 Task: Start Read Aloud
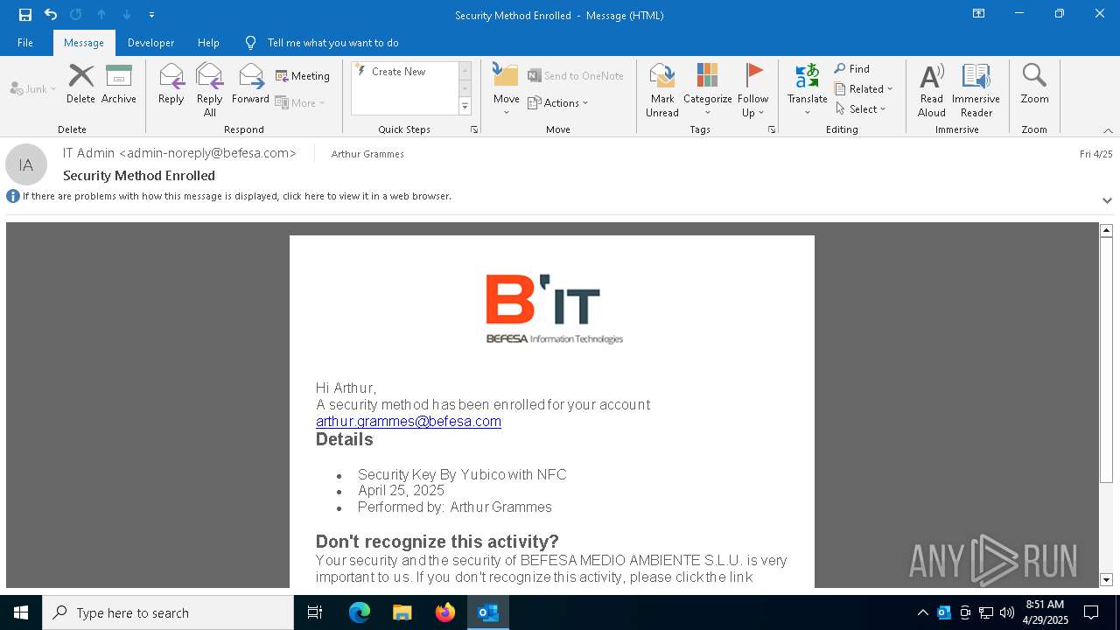coord(932,90)
